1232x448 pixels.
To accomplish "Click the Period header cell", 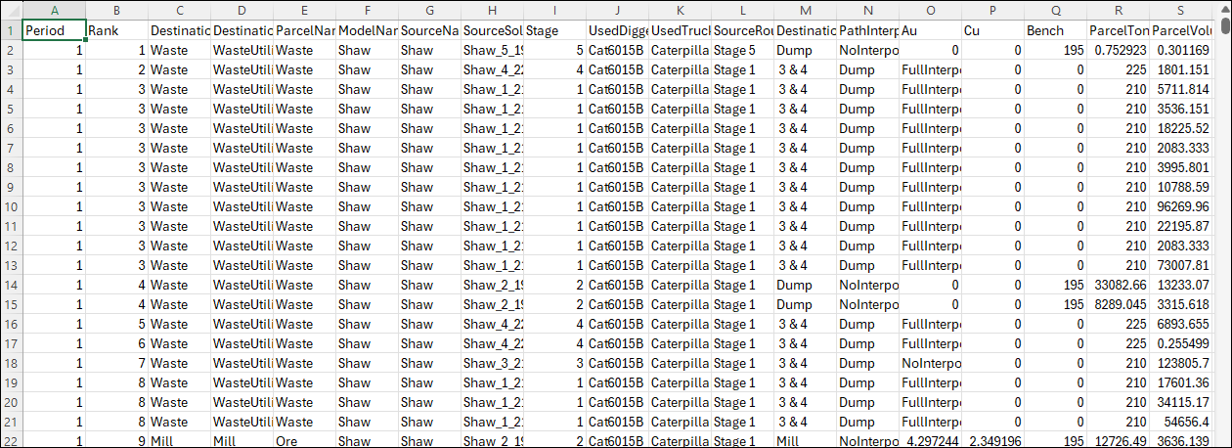I will (54, 30).
